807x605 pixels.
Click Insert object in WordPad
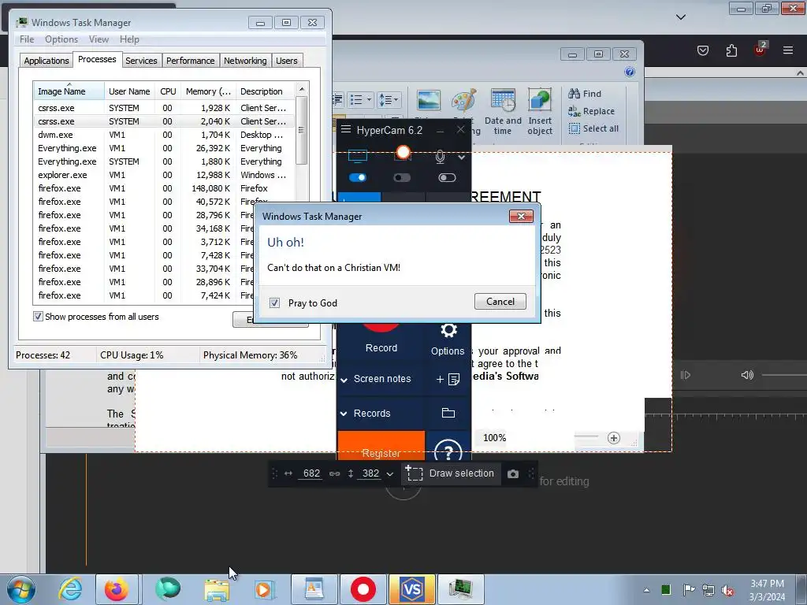click(x=540, y=112)
